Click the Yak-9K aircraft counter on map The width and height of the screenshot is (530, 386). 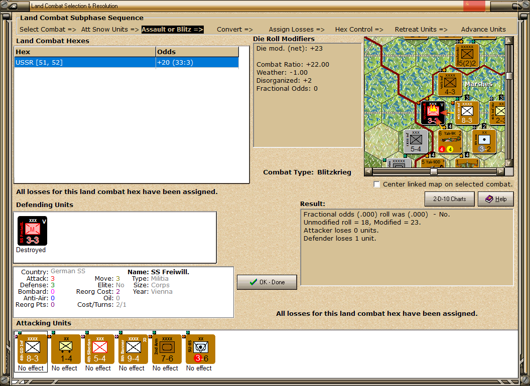coord(450,141)
